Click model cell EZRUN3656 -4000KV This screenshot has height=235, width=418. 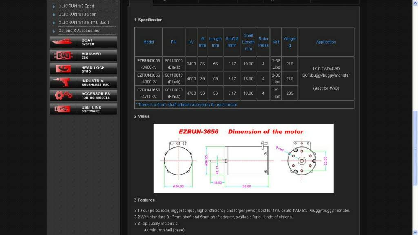149,79
